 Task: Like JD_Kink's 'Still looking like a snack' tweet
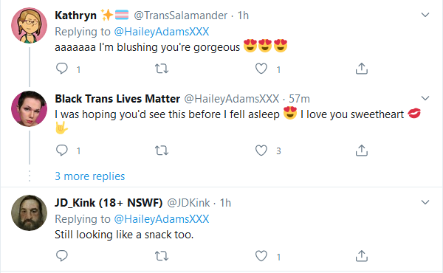[x=261, y=256]
